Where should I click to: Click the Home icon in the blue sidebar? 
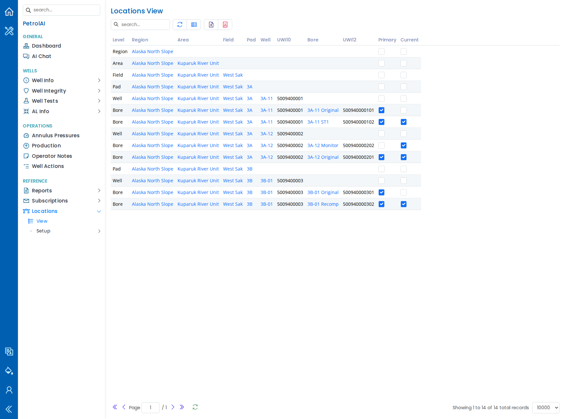point(9,12)
